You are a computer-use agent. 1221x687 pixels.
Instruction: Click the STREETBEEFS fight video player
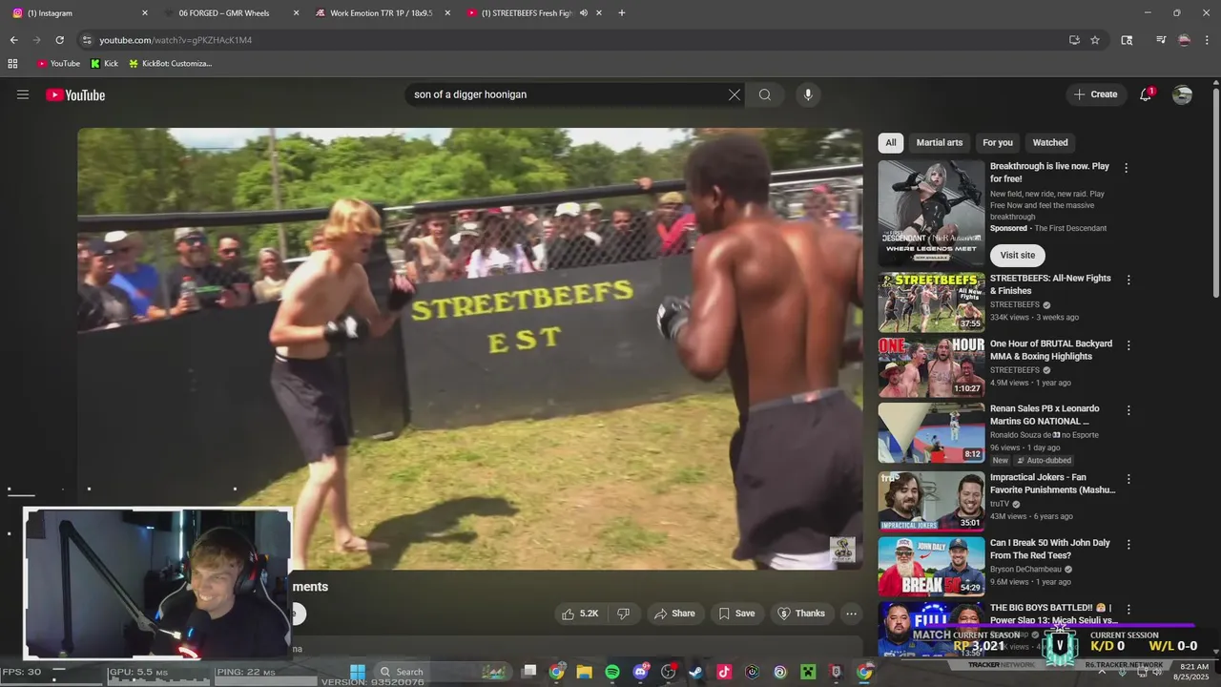[470, 348]
